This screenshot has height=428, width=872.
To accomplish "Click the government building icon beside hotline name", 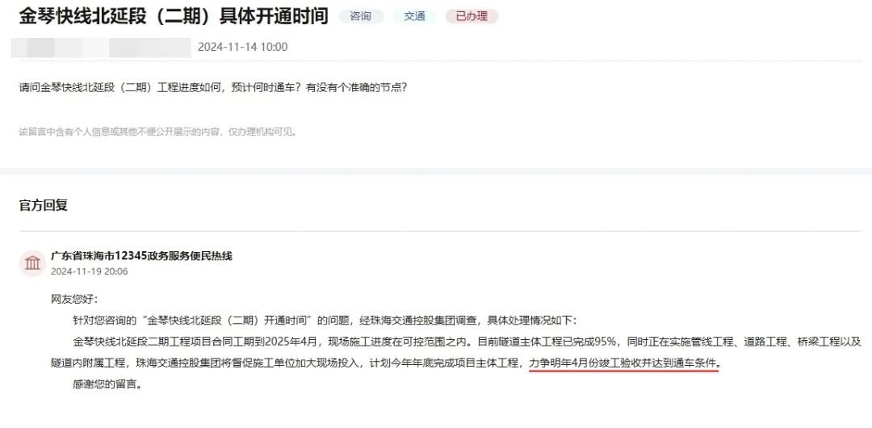I will [x=32, y=262].
